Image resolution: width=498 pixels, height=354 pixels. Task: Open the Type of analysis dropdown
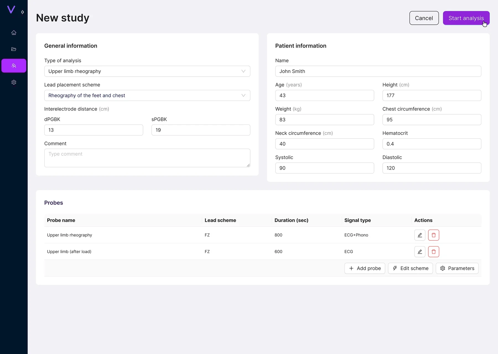(147, 71)
